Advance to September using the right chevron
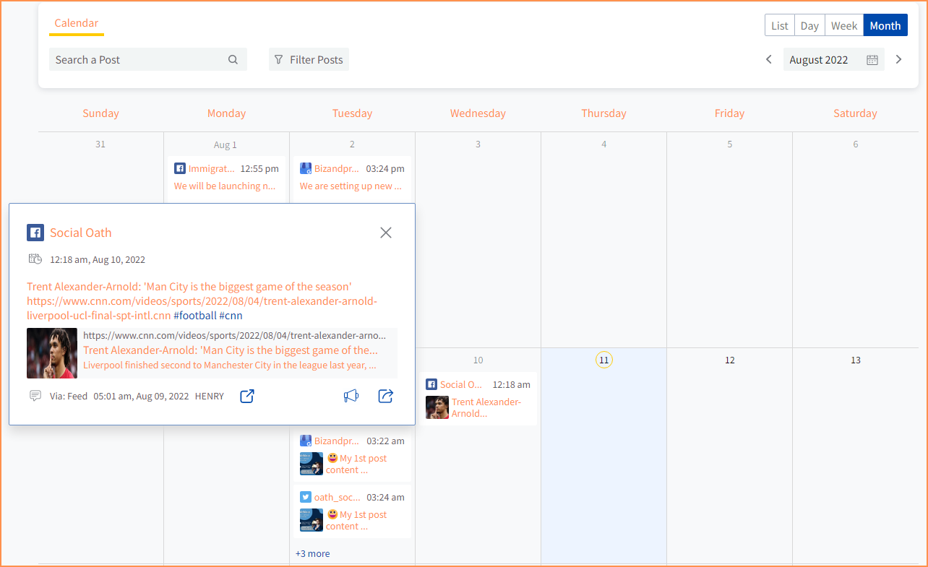 (898, 59)
